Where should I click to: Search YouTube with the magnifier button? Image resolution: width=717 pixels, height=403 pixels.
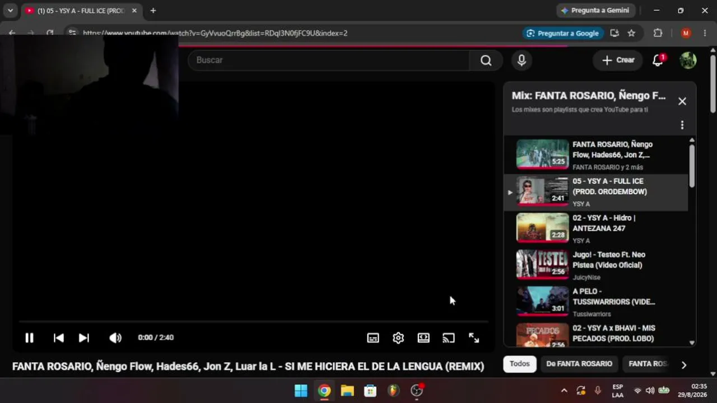click(x=486, y=60)
